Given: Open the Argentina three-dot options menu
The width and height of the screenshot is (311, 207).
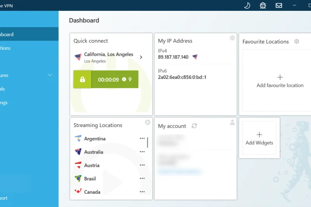Looking at the screenshot, I should click(x=142, y=139).
